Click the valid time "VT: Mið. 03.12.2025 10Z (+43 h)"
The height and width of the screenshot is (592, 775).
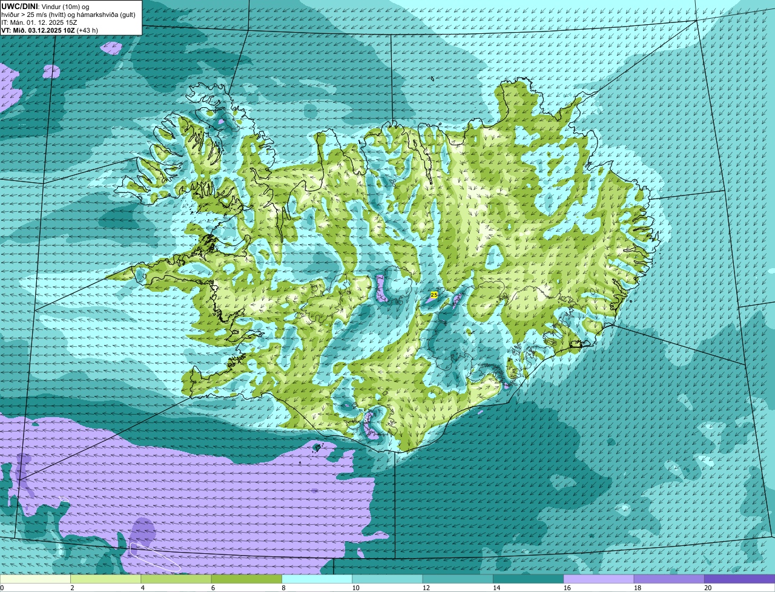(x=50, y=30)
